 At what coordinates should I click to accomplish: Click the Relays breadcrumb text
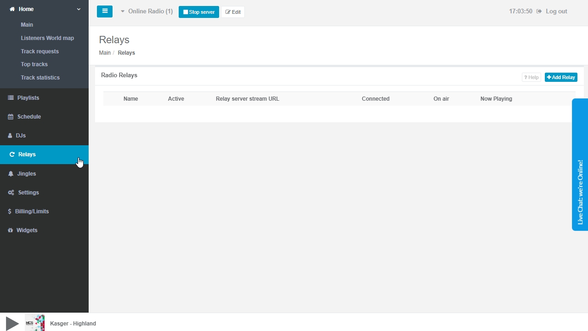(x=126, y=53)
